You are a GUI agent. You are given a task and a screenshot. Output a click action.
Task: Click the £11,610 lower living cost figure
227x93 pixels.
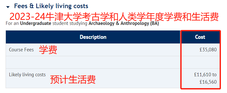pyautogui.click(x=203, y=75)
